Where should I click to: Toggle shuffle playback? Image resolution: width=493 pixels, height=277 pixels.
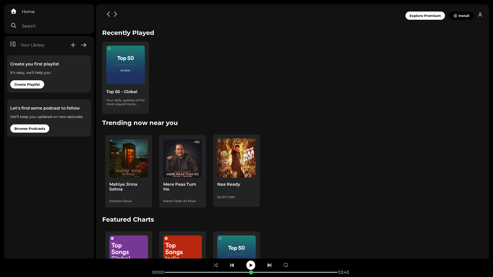(215, 265)
